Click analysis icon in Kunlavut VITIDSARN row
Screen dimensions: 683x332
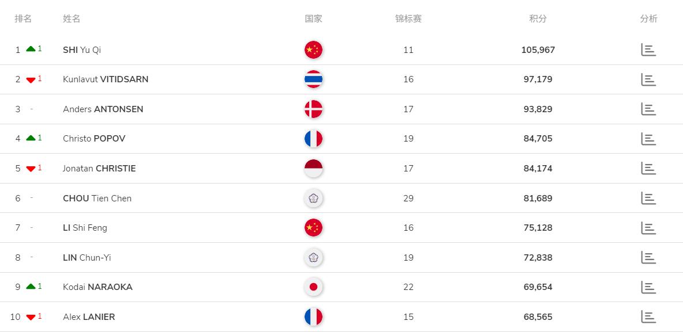tap(648, 79)
